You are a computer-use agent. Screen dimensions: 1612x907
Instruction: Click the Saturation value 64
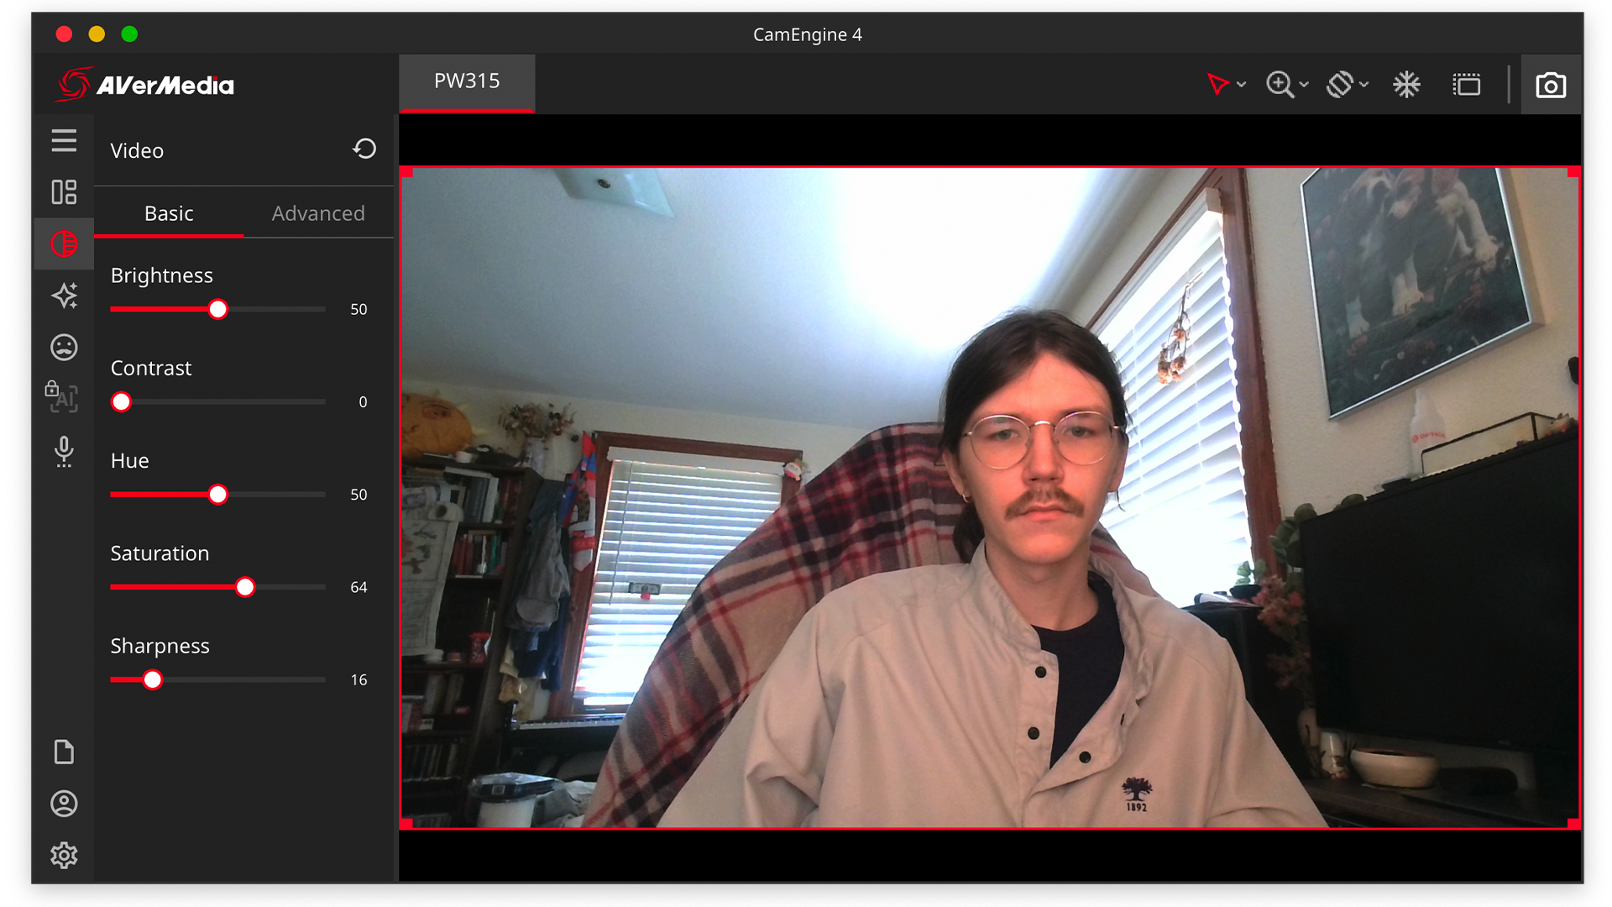[359, 587]
